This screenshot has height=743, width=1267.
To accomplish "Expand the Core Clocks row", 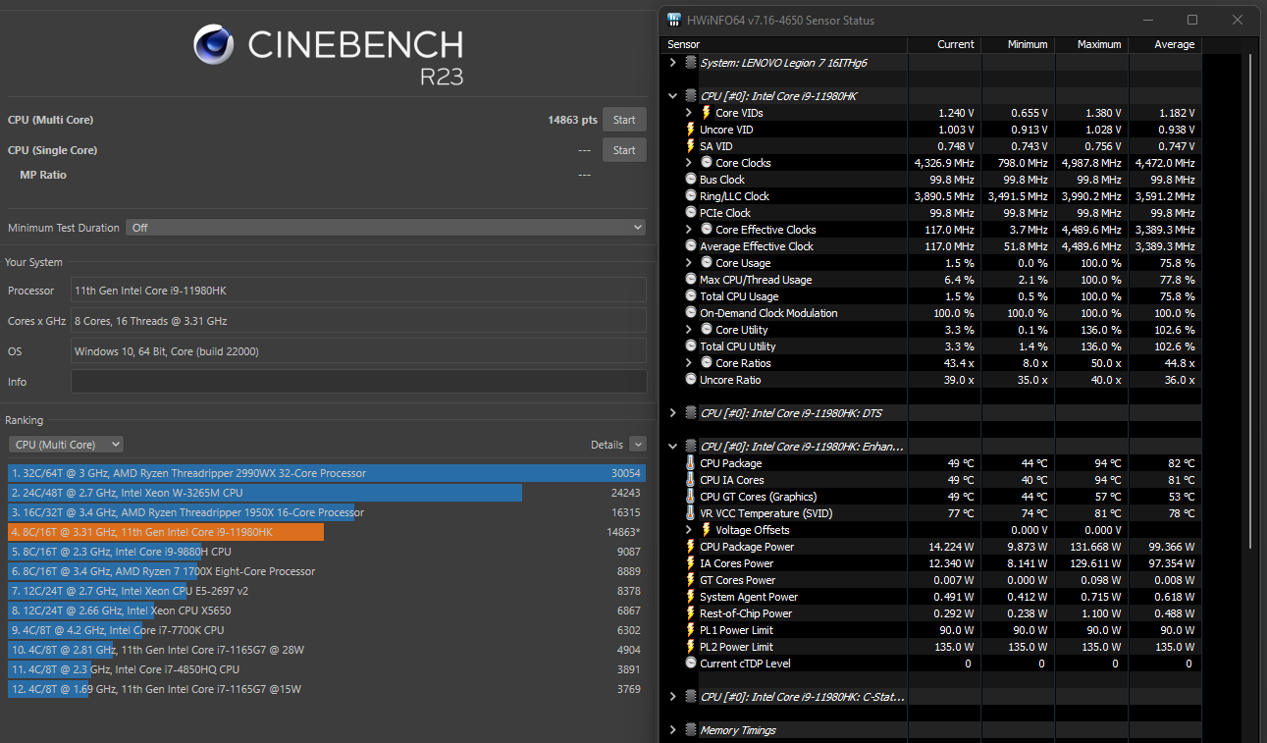I will point(689,163).
